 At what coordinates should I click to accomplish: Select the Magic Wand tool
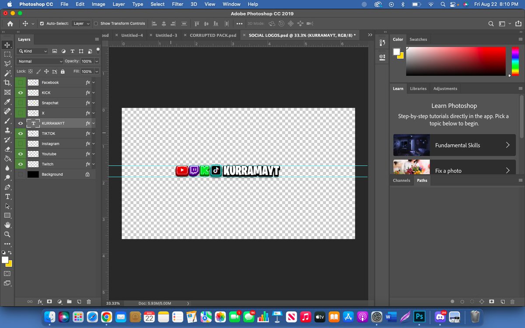coord(7,73)
